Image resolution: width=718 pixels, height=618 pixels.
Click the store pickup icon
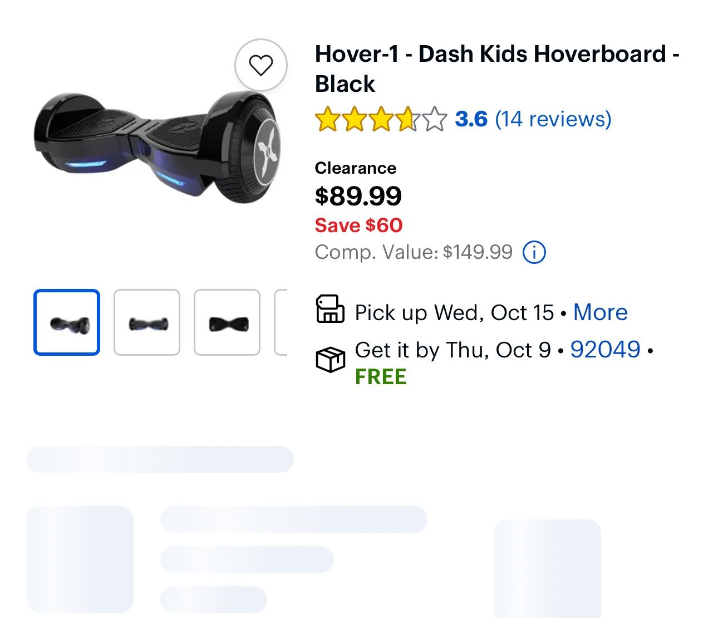coord(330,310)
